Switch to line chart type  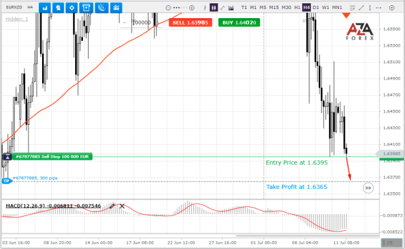click(x=222, y=8)
